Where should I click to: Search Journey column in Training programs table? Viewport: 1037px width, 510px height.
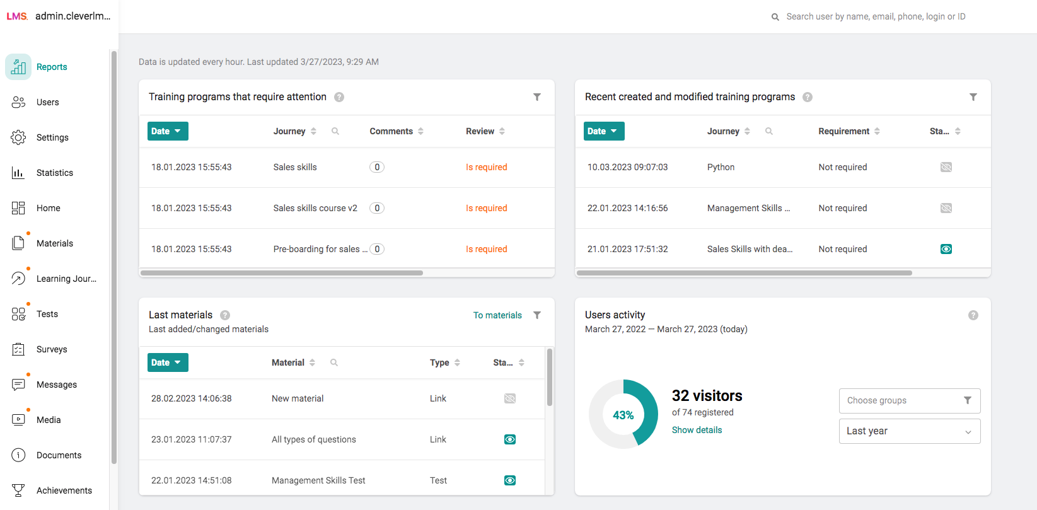[x=335, y=131]
